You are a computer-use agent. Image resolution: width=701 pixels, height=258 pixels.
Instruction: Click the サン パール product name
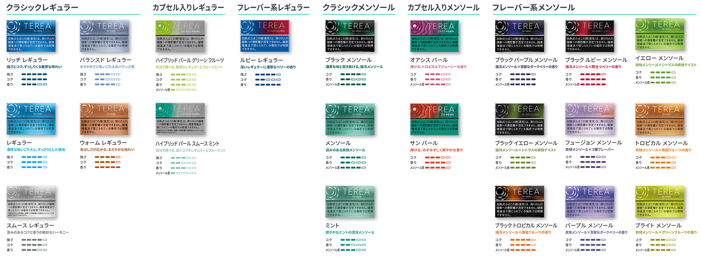(424, 143)
